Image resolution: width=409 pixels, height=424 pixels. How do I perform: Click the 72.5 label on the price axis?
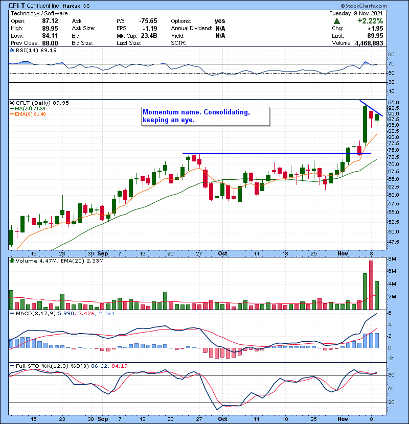(x=394, y=157)
